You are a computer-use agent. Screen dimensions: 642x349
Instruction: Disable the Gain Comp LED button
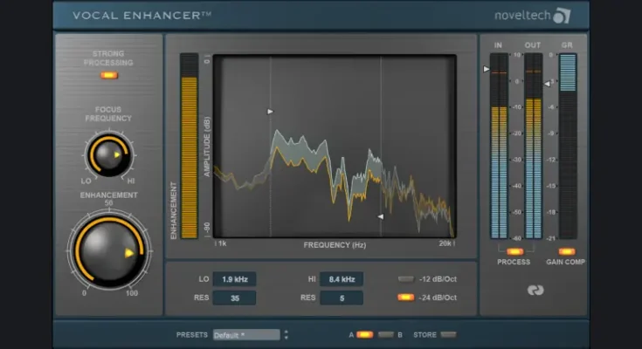(x=567, y=251)
